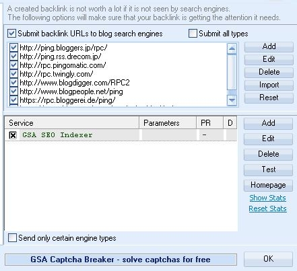Select the GSA SEO Indexer row text
297x271 pixels.
click(x=57, y=135)
